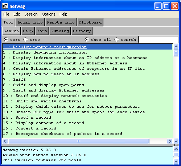The height and width of the screenshot is (166, 181).
Task: Select the search radio button
Action: (116, 39)
